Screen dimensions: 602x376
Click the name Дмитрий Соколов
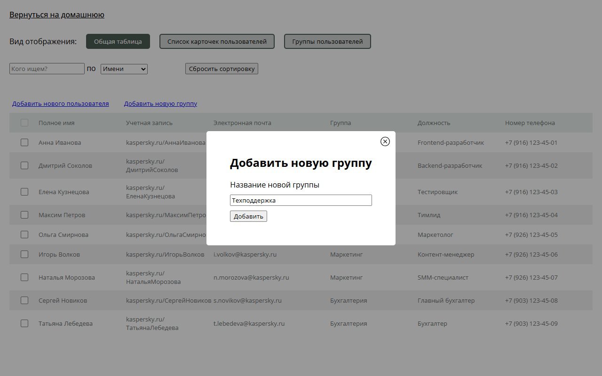click(x=65, y=165)
